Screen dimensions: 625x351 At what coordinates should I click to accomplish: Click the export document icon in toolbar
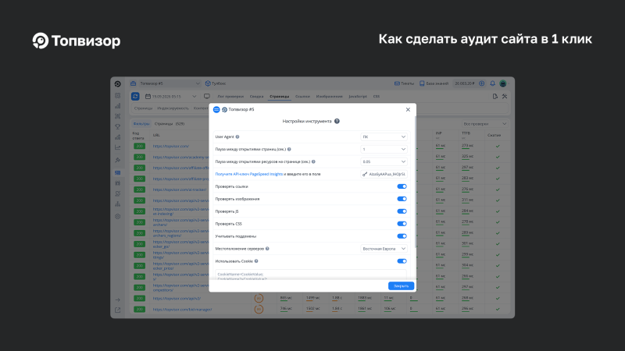[x=495, y=96]
